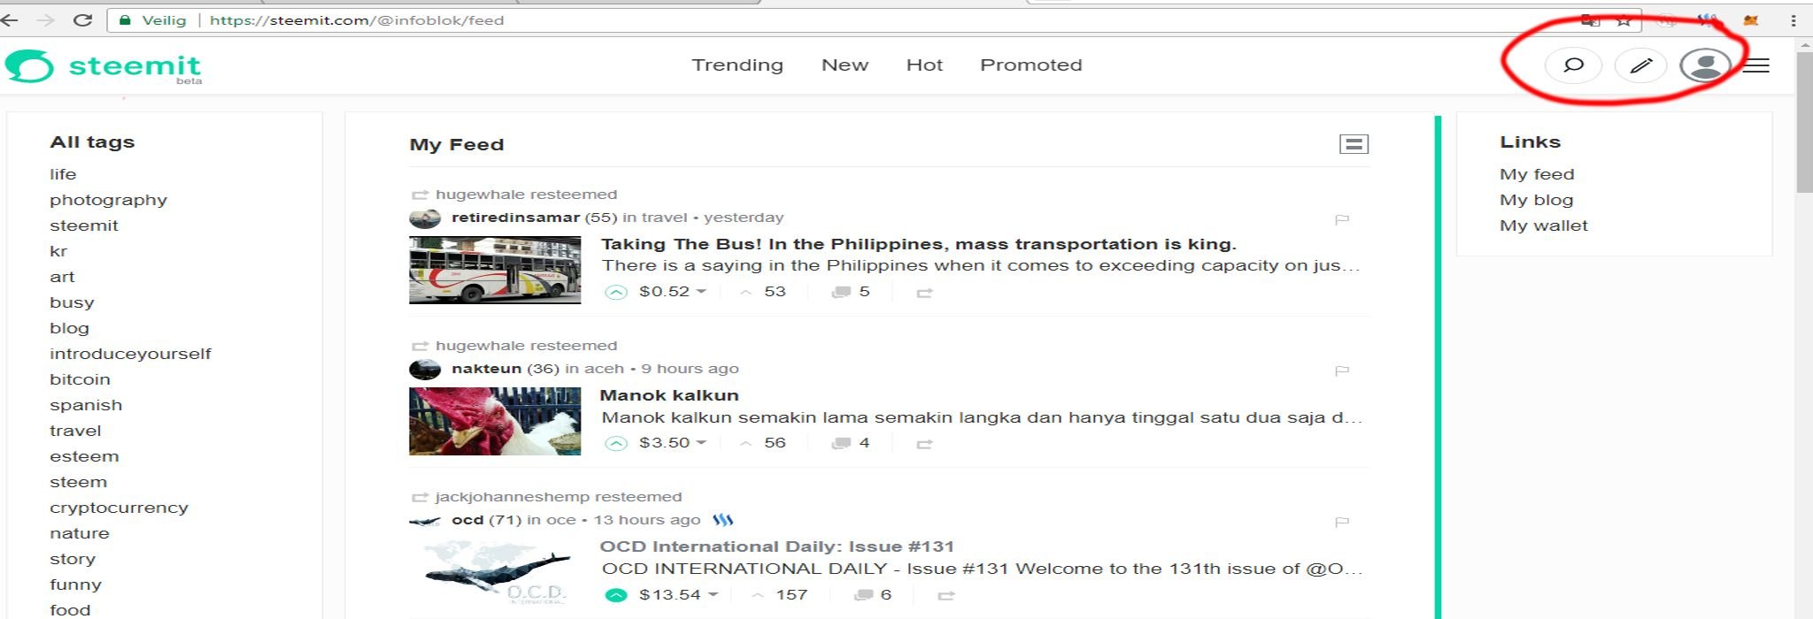This screenshot has height=619, width=1813.
Task: Click the browser forward arrow
Action: tap(45, 19)
